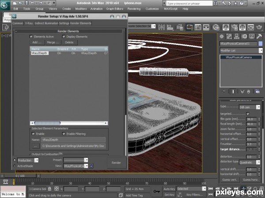The image size is (265, 198).
Task: Toggle the Enable checkbox for selected element
Action: coord(33,134)
